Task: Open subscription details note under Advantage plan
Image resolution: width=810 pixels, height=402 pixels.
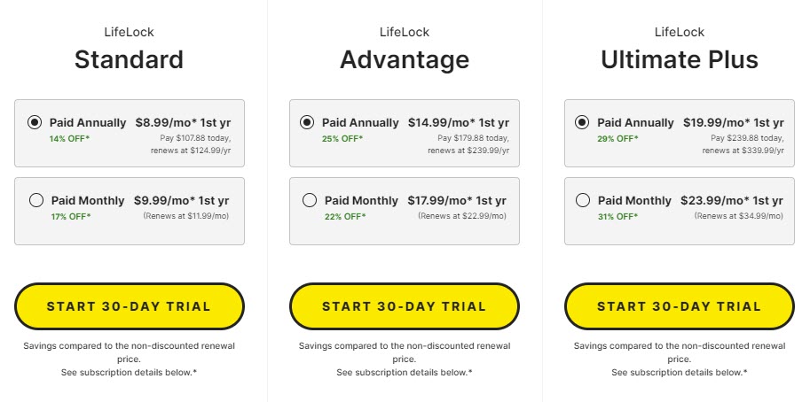Action: [x=405, y=372]
